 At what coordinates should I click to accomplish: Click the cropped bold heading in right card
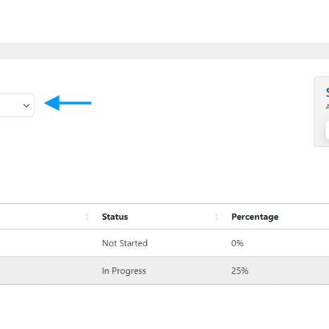(327, 92)
